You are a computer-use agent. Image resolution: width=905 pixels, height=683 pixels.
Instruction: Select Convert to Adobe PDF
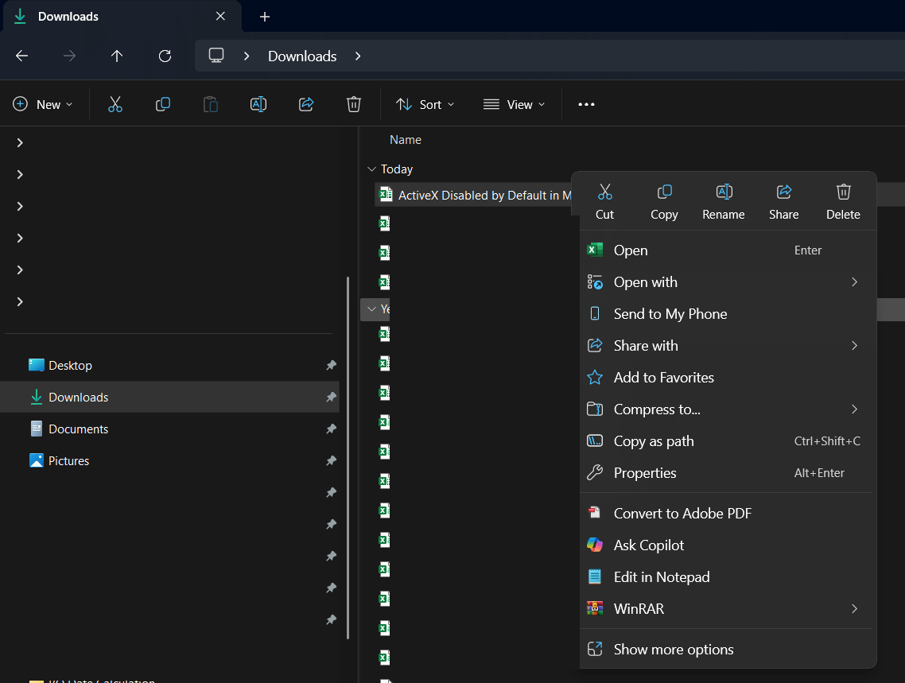pyautogui.click(x=728, y=514)
